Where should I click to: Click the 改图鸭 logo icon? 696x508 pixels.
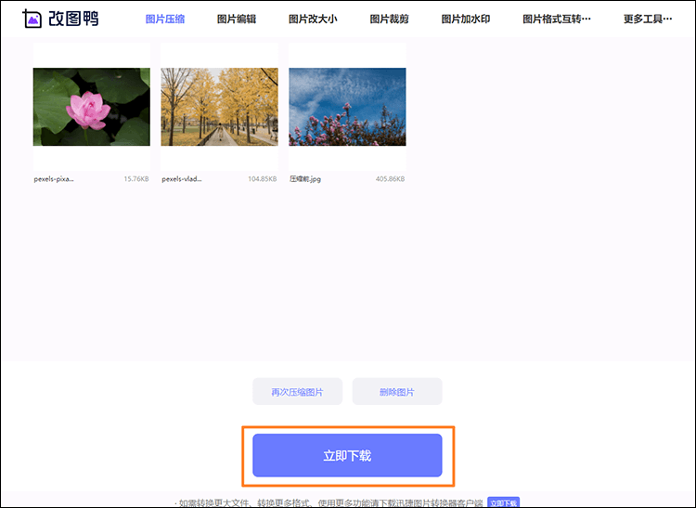click(x=32, y=19)
